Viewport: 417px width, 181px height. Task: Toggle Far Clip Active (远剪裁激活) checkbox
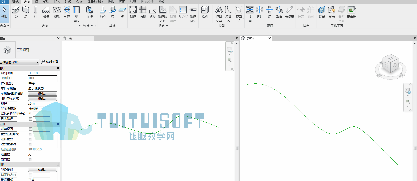pyautogui.click(x=30, y=144)
